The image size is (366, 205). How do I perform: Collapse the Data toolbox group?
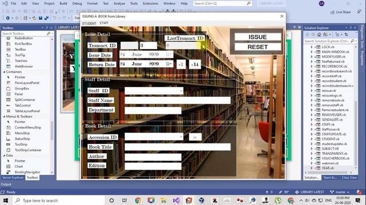click(x=4, y=155)
